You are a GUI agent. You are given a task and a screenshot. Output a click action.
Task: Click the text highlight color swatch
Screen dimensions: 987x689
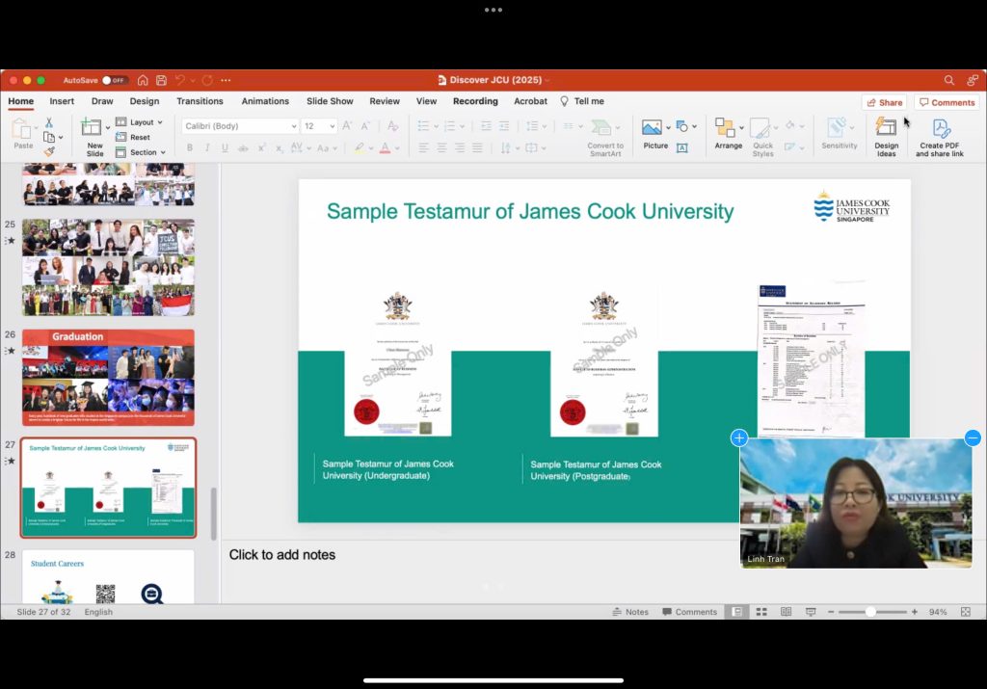click(359, 148)
